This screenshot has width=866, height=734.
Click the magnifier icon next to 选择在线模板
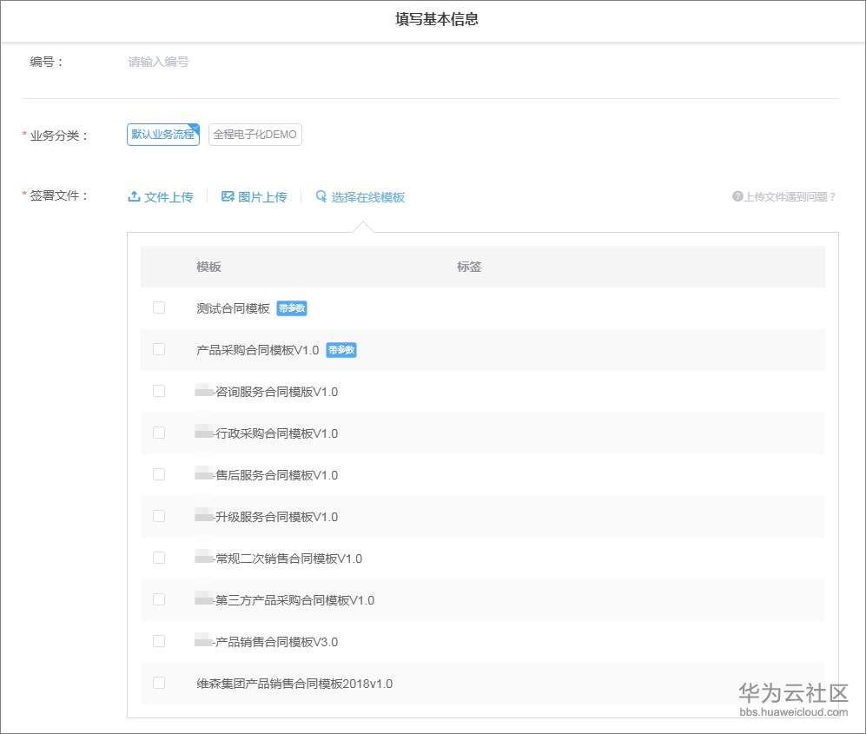[x=321, y=197]
